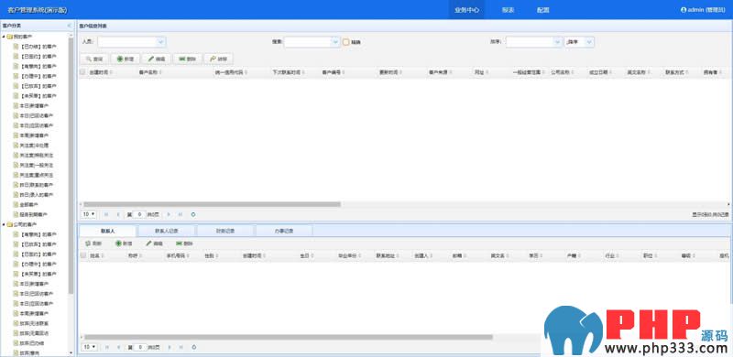Screen dimensions: 733x357
Task: Collapse the 客户分类 sidebar panel
Action: (70, 26)
